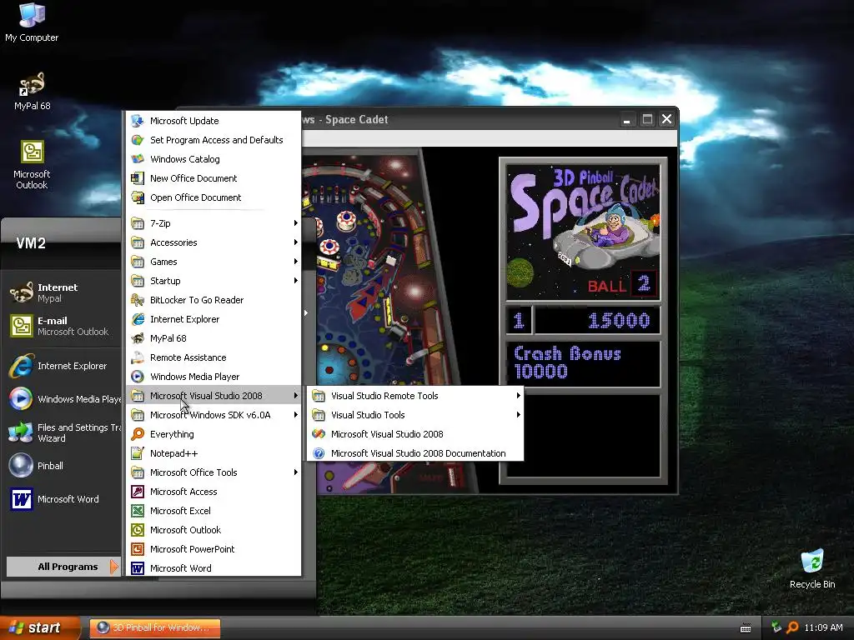Click MyPal 68 icon in programs list
Viewport: 854px width, 640px height.
click(x=138, y=338)
